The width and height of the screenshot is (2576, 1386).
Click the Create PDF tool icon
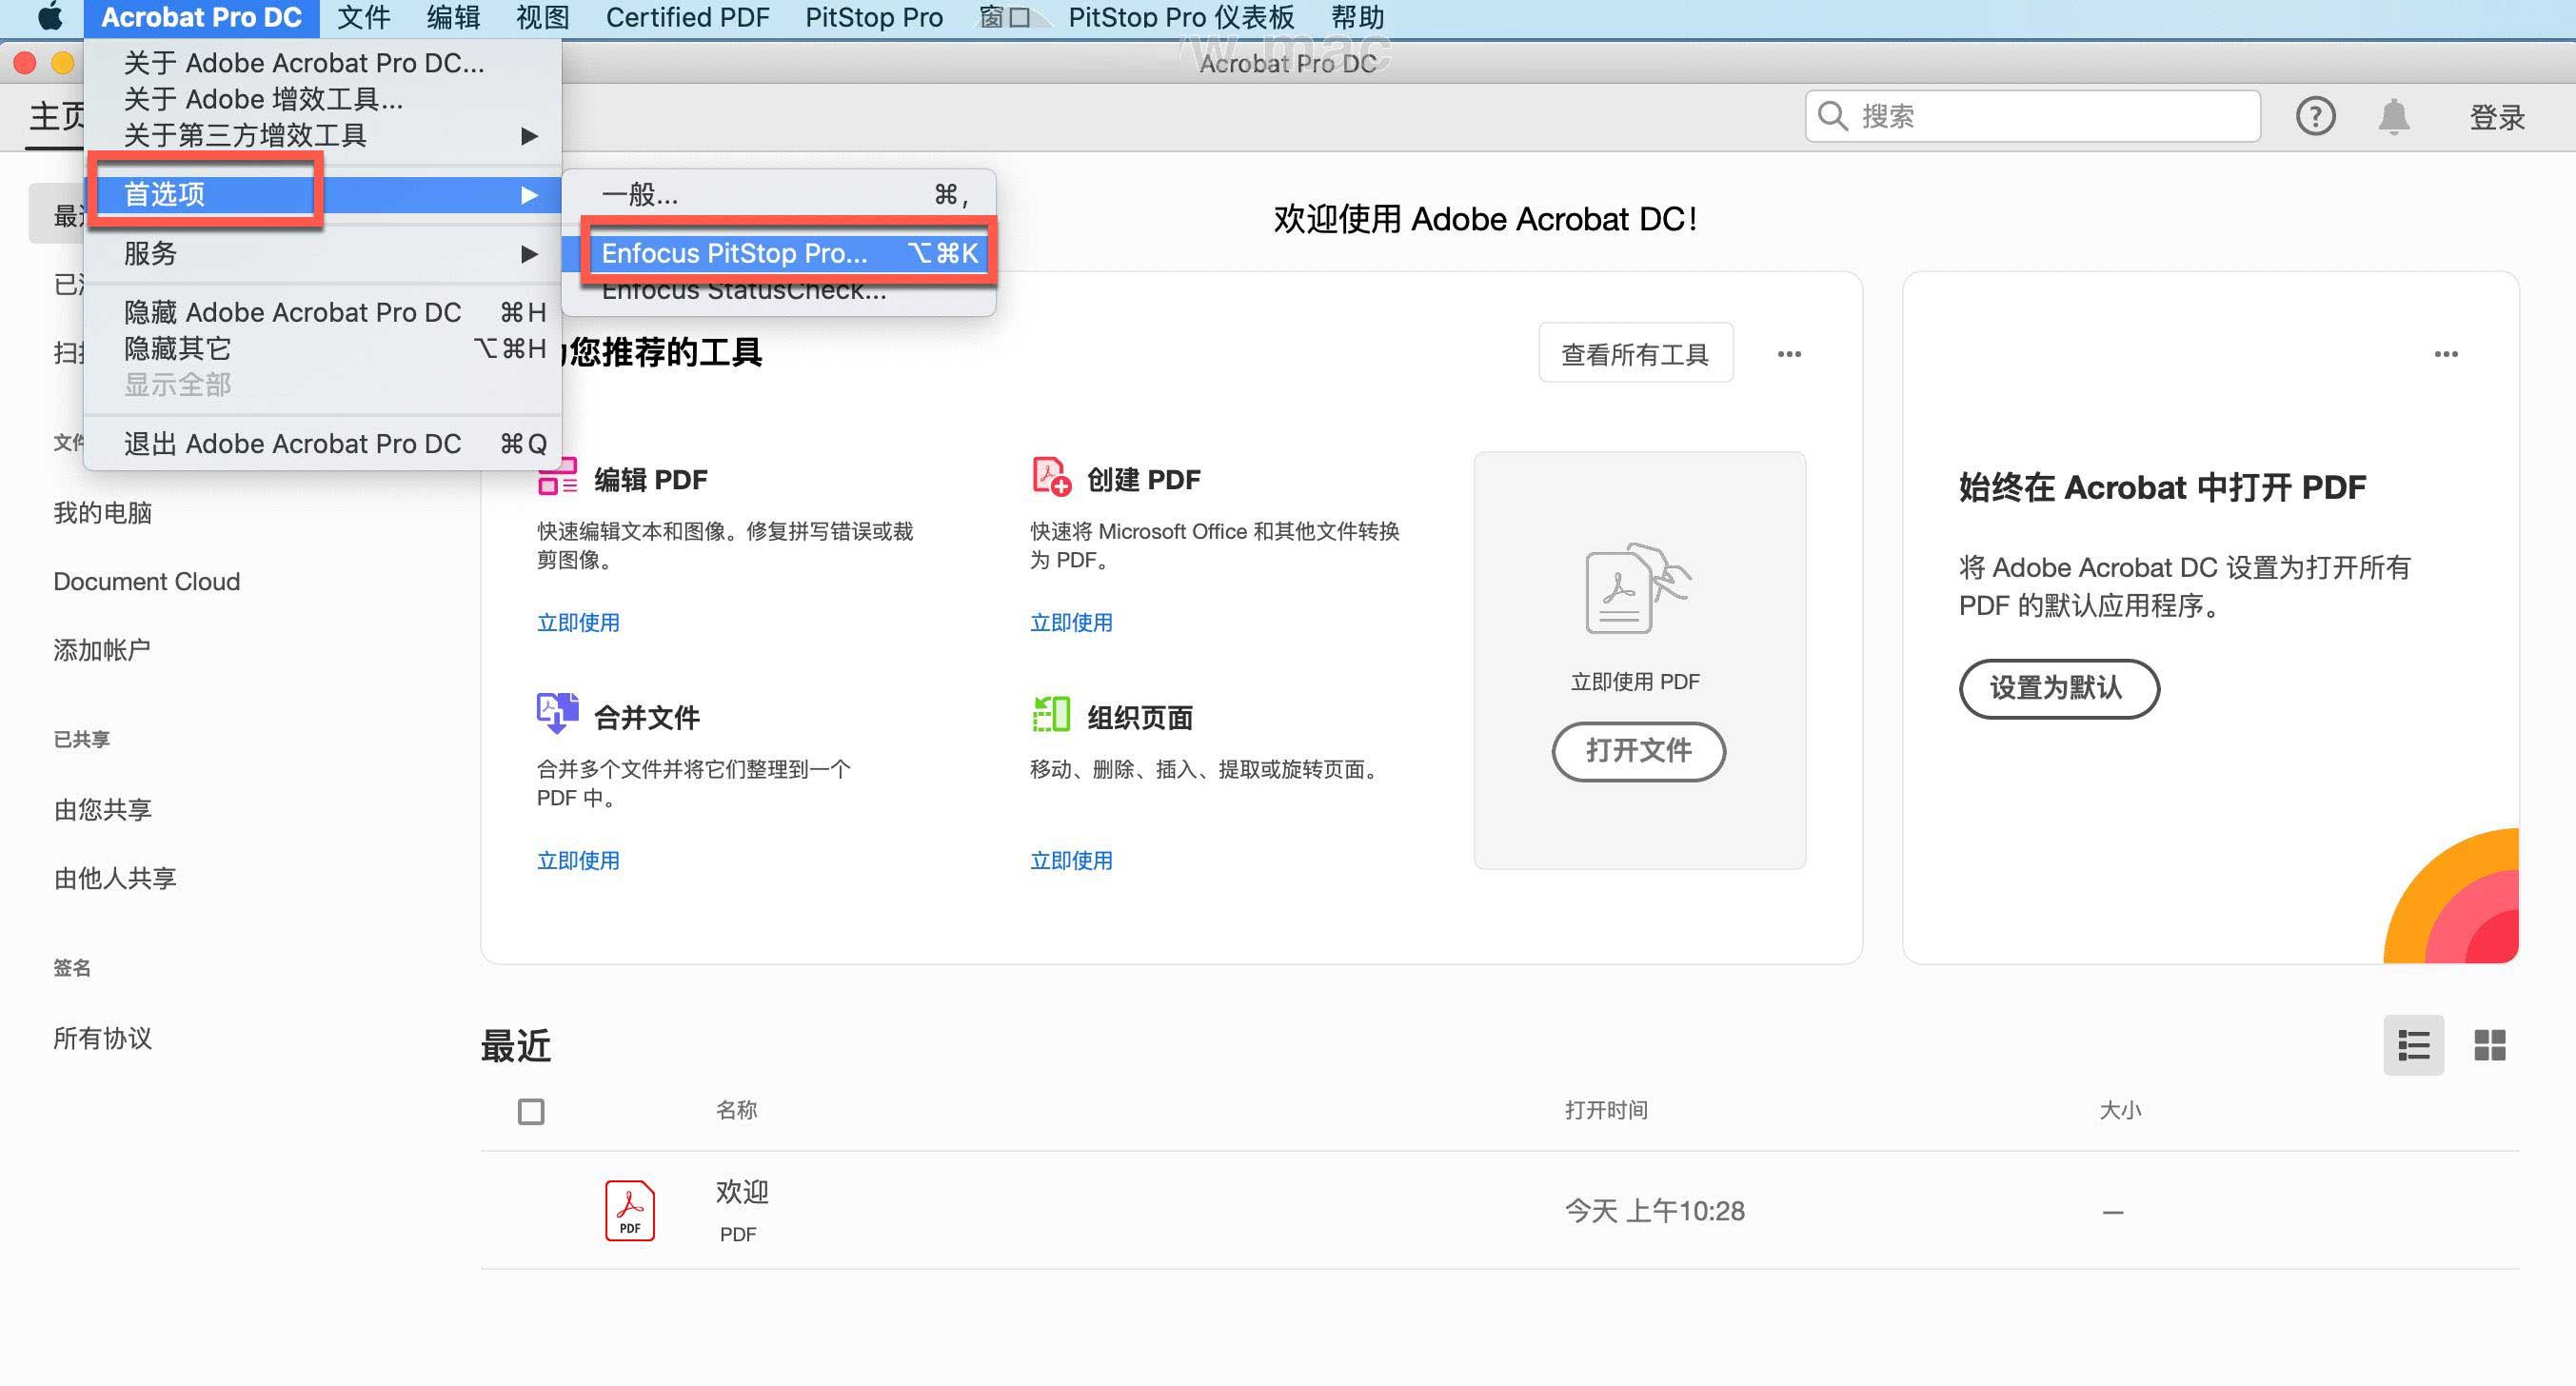[1051, 477]
